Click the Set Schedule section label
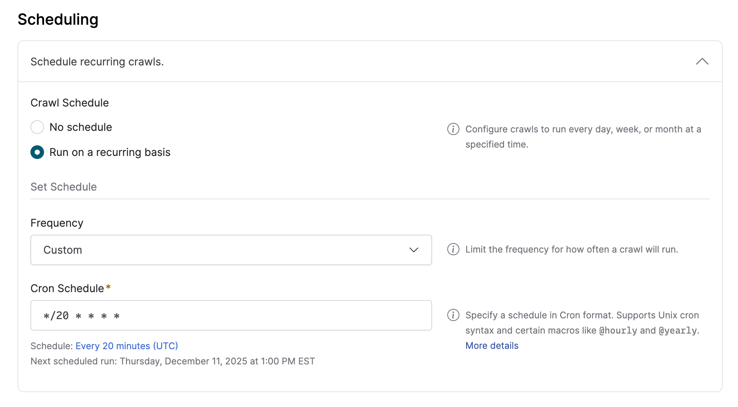The height and width of the screenshot is (407, 738). point(63,187)
